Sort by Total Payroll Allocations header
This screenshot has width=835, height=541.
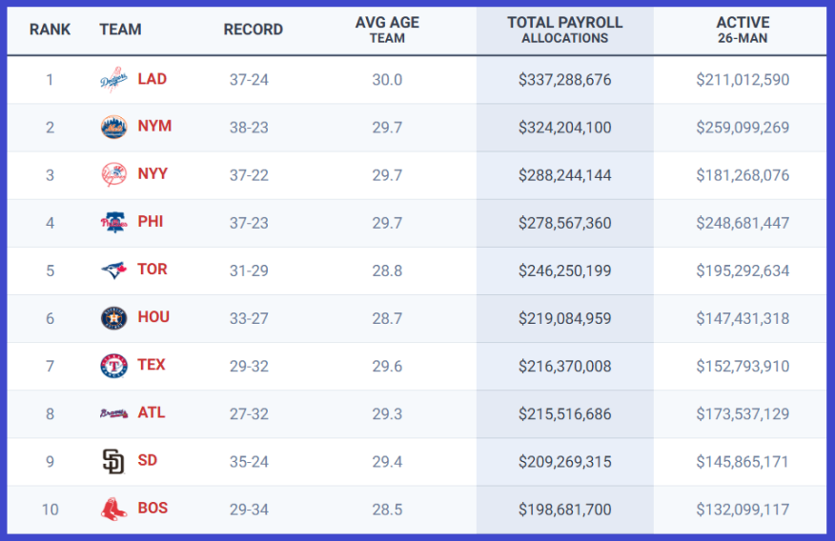[564, 30]
